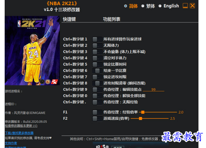Image resolution: width=206 pixels, height=148 pixels.
Task: Toggle 所有进球算作玩家进球 switch
Action: point(97,39)
